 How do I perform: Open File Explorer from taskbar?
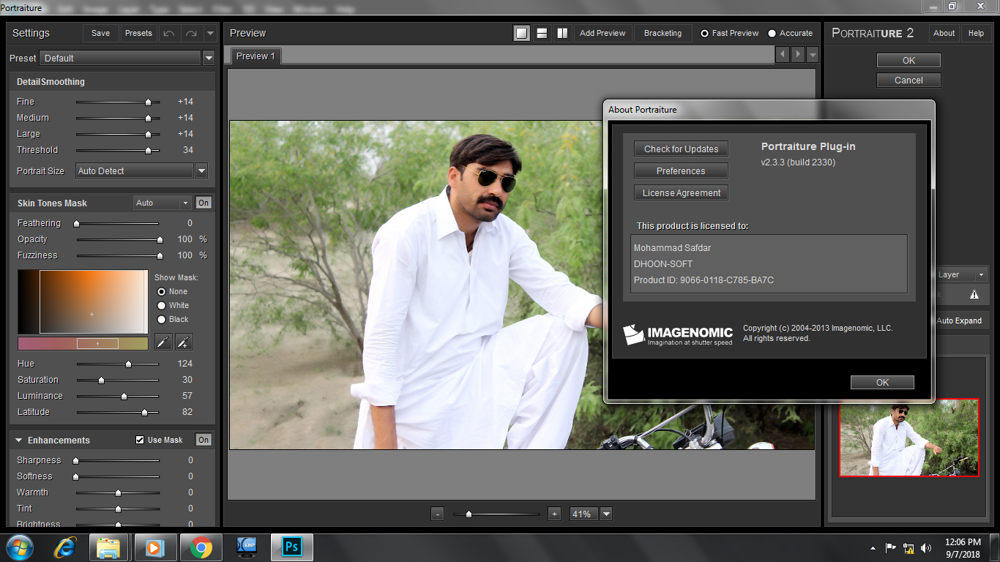(x=109, y=547)
